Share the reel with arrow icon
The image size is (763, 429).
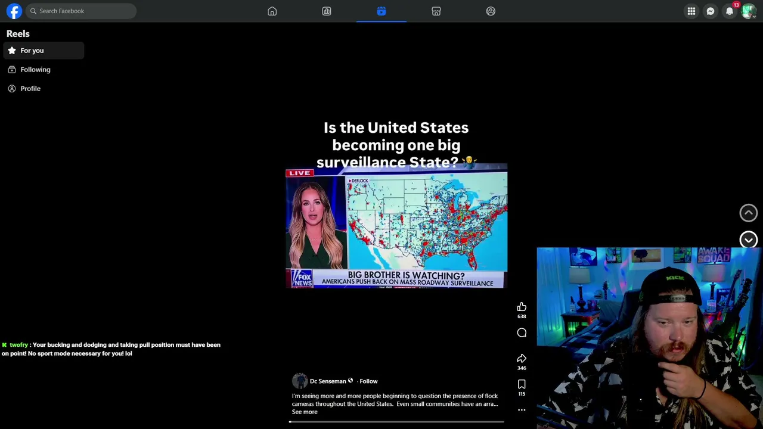pos(522,358)
